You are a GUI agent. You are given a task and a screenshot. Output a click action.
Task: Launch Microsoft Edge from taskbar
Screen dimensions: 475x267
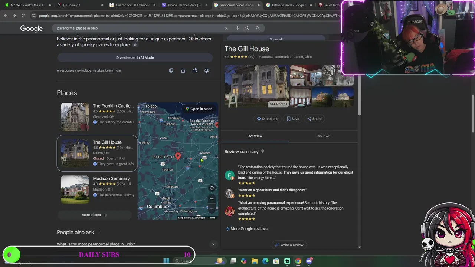pos(265,261)
